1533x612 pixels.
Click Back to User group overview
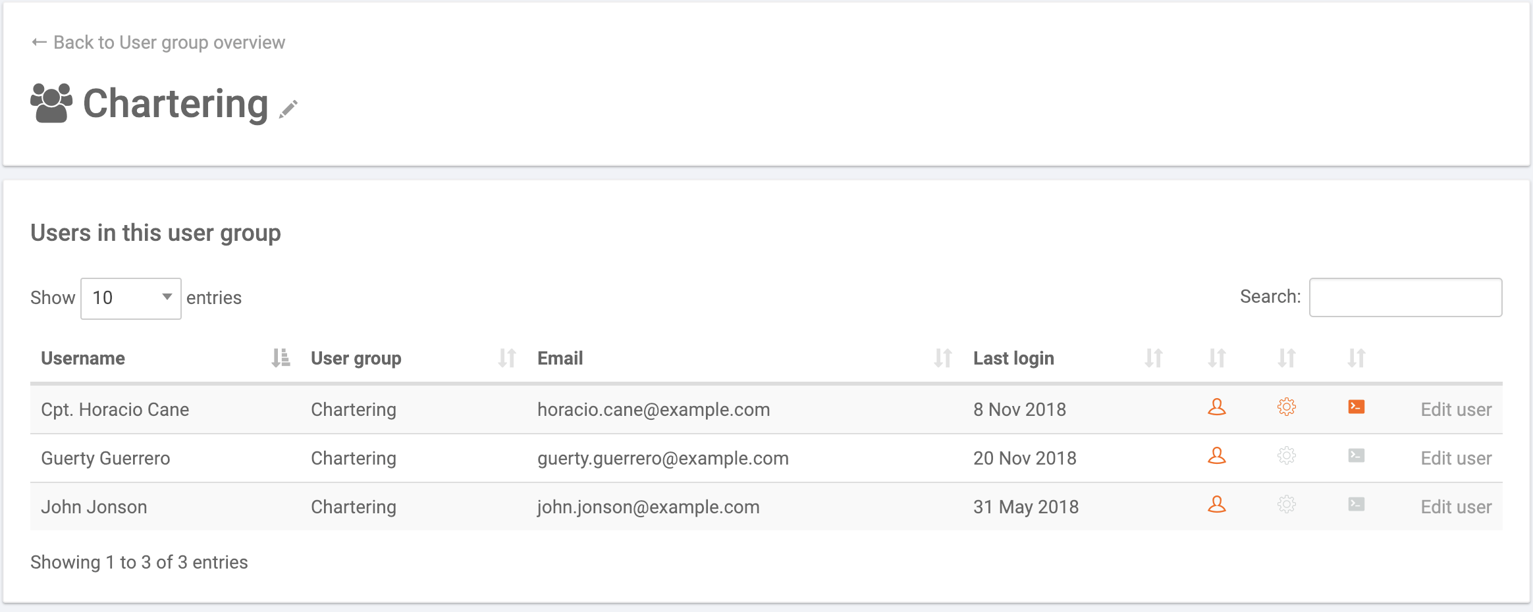pos(158,42)
